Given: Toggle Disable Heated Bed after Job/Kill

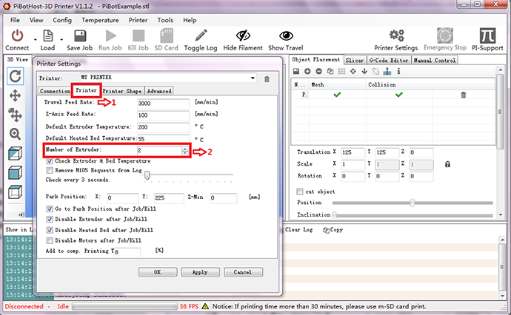Looking at the screenshot, I should click(x=50, y=231).
